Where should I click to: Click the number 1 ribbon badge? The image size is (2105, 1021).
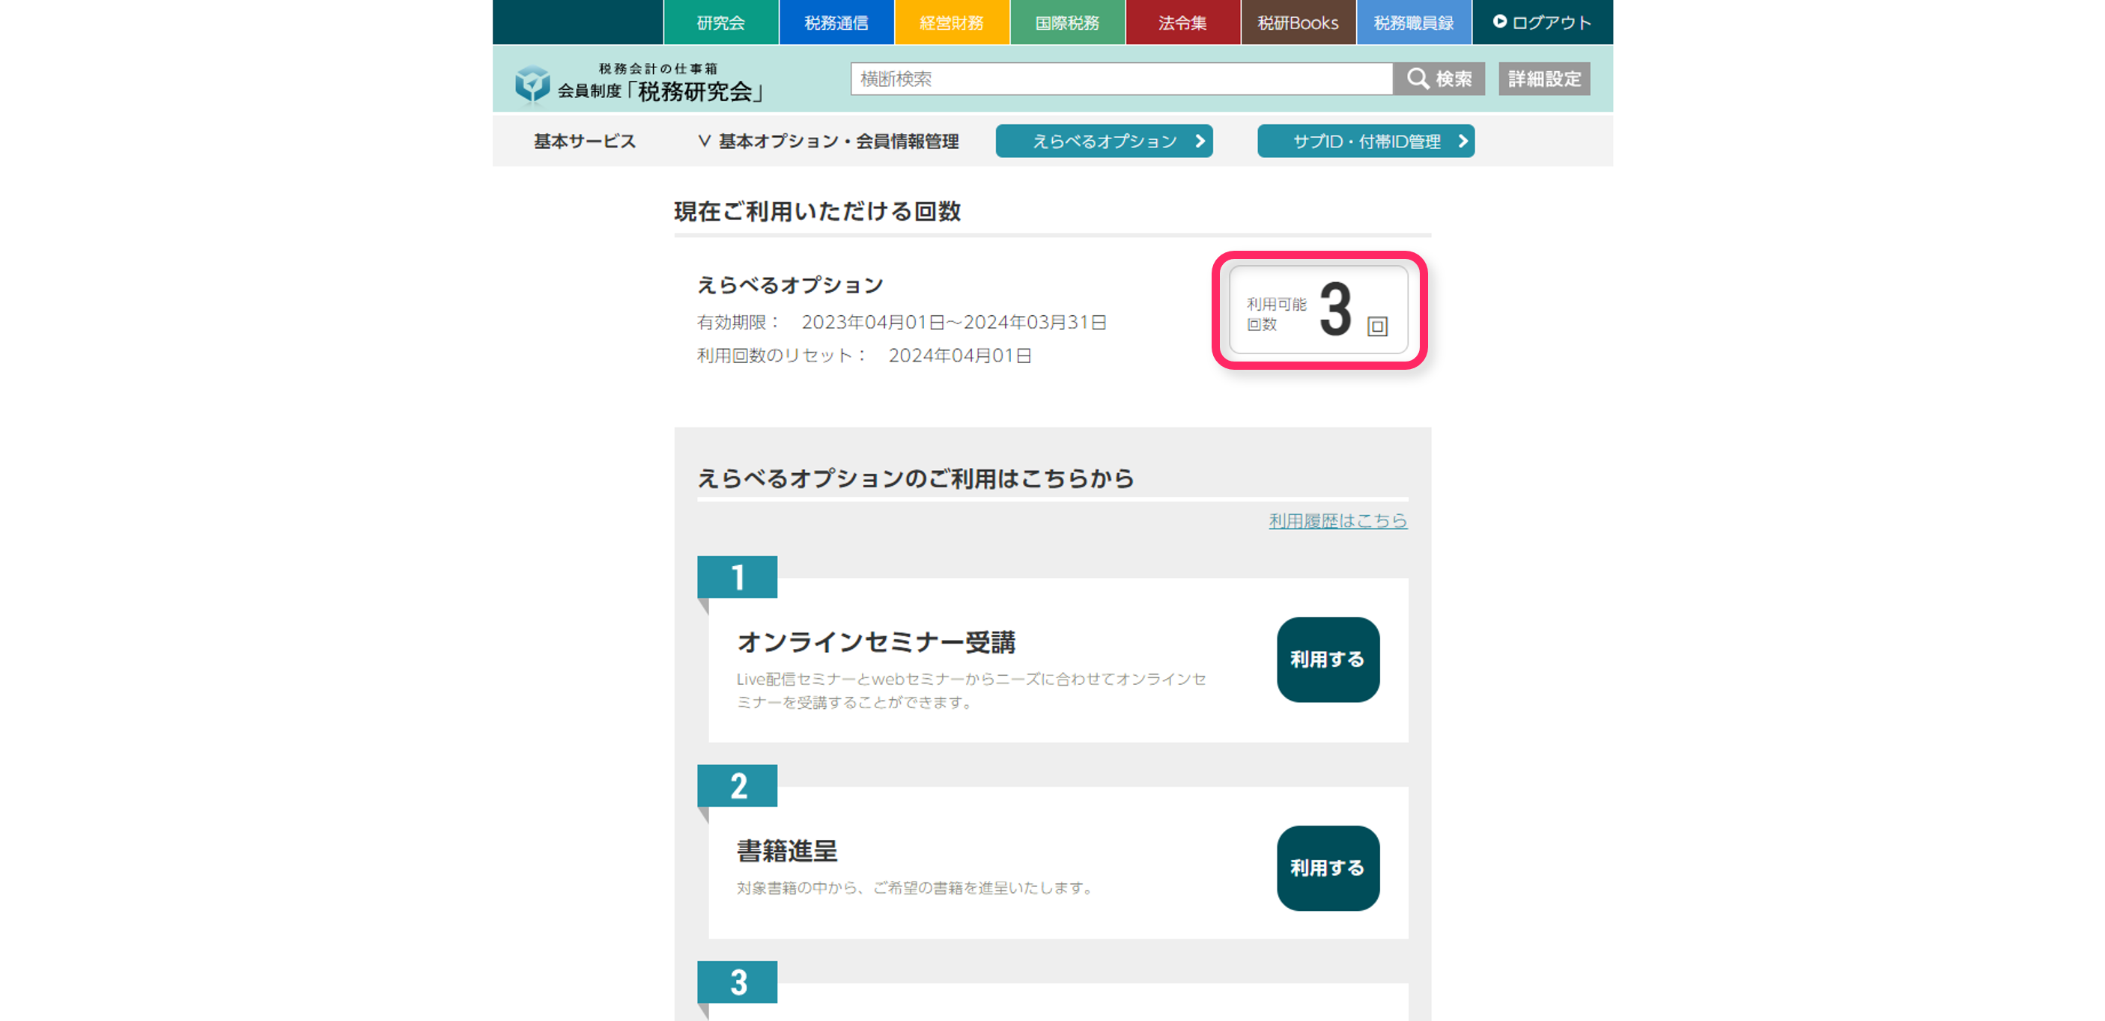(x=737, y=577)
